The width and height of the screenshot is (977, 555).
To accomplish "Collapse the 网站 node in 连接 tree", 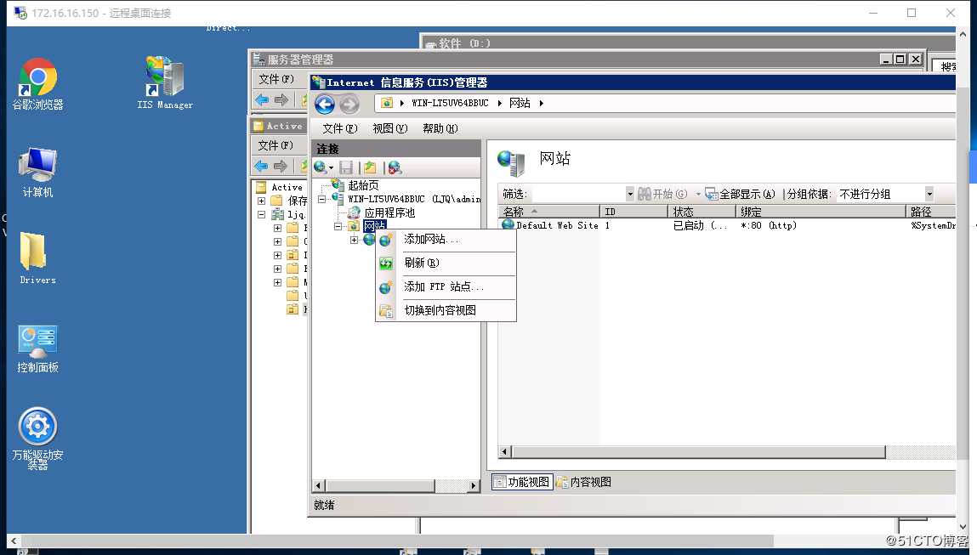I will 338,226.
